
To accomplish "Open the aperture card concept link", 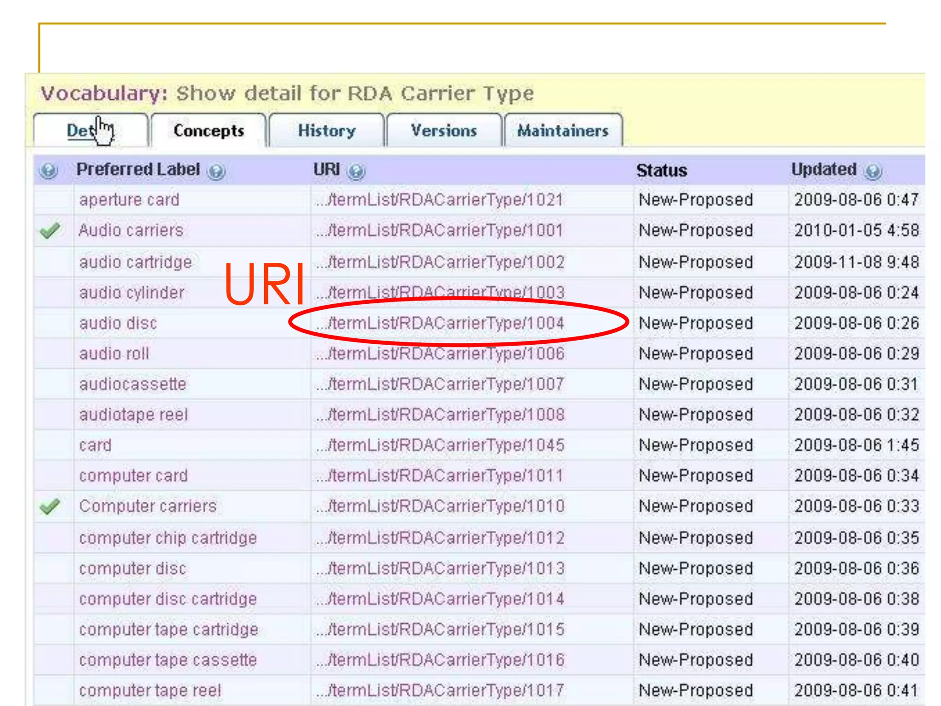I will [x=129, y=200].
